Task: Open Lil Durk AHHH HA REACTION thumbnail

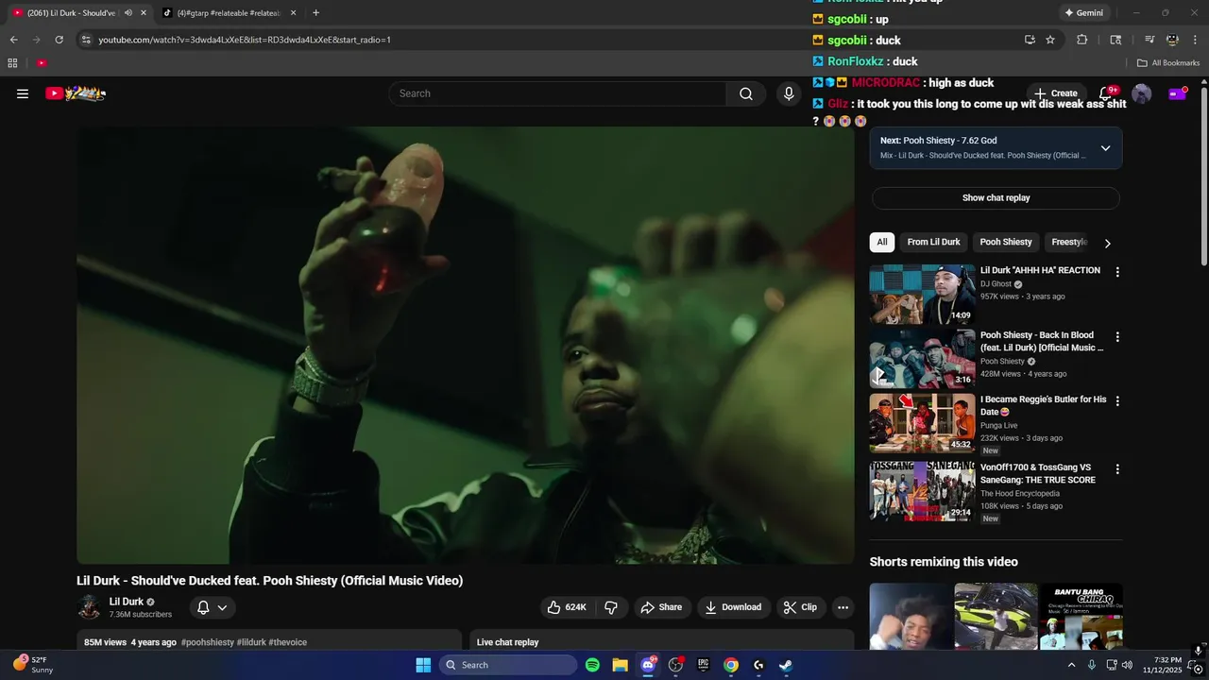Action: point(922,294)
